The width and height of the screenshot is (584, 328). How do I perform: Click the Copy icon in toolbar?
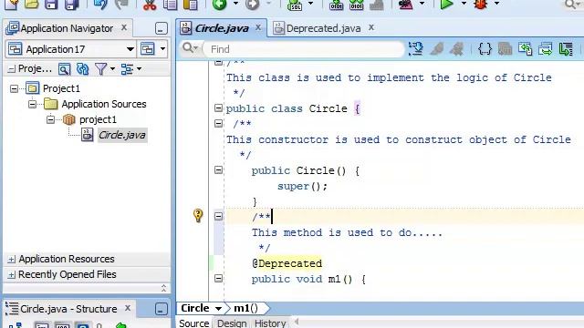coord(171,5)
